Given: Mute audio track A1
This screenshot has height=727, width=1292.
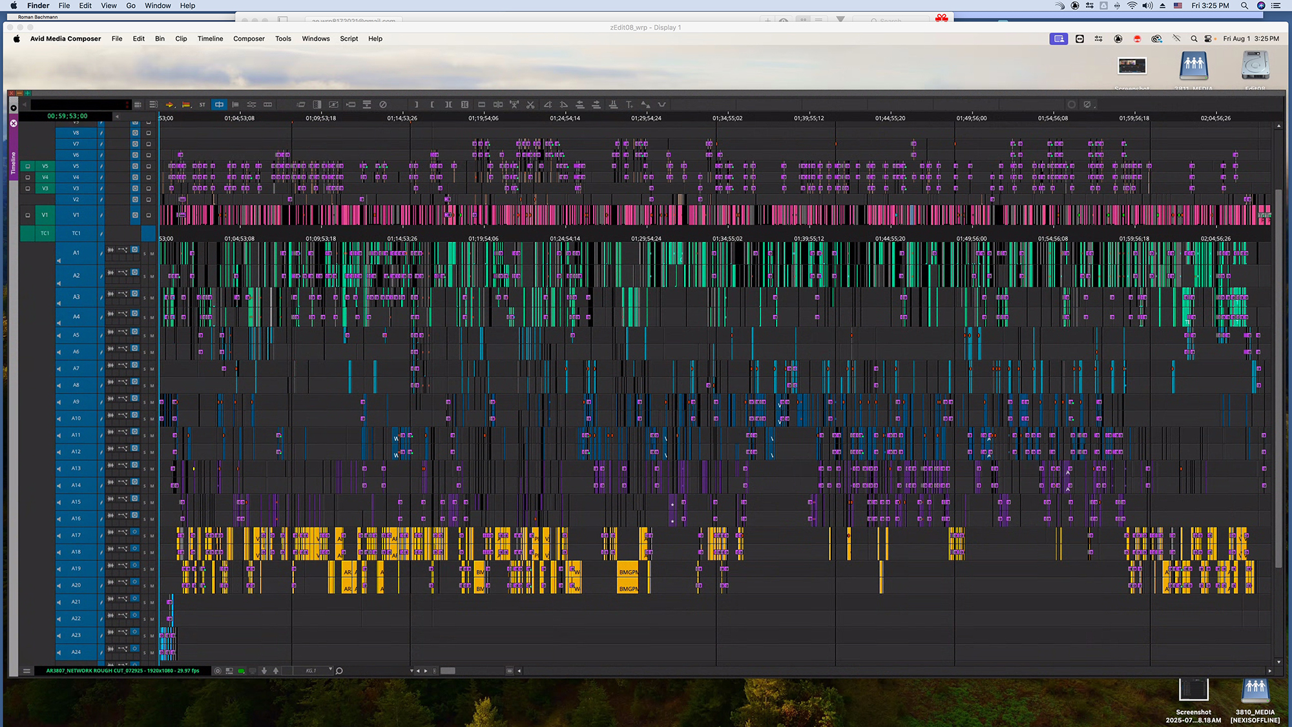Looking at the screenshot, I should click(x=152, y=254).
